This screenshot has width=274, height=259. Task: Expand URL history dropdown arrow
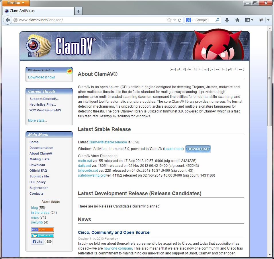click(x=175, y=20)
